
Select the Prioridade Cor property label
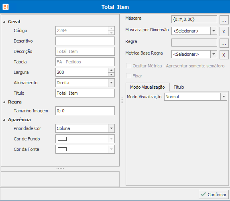(x=27, y=128)
